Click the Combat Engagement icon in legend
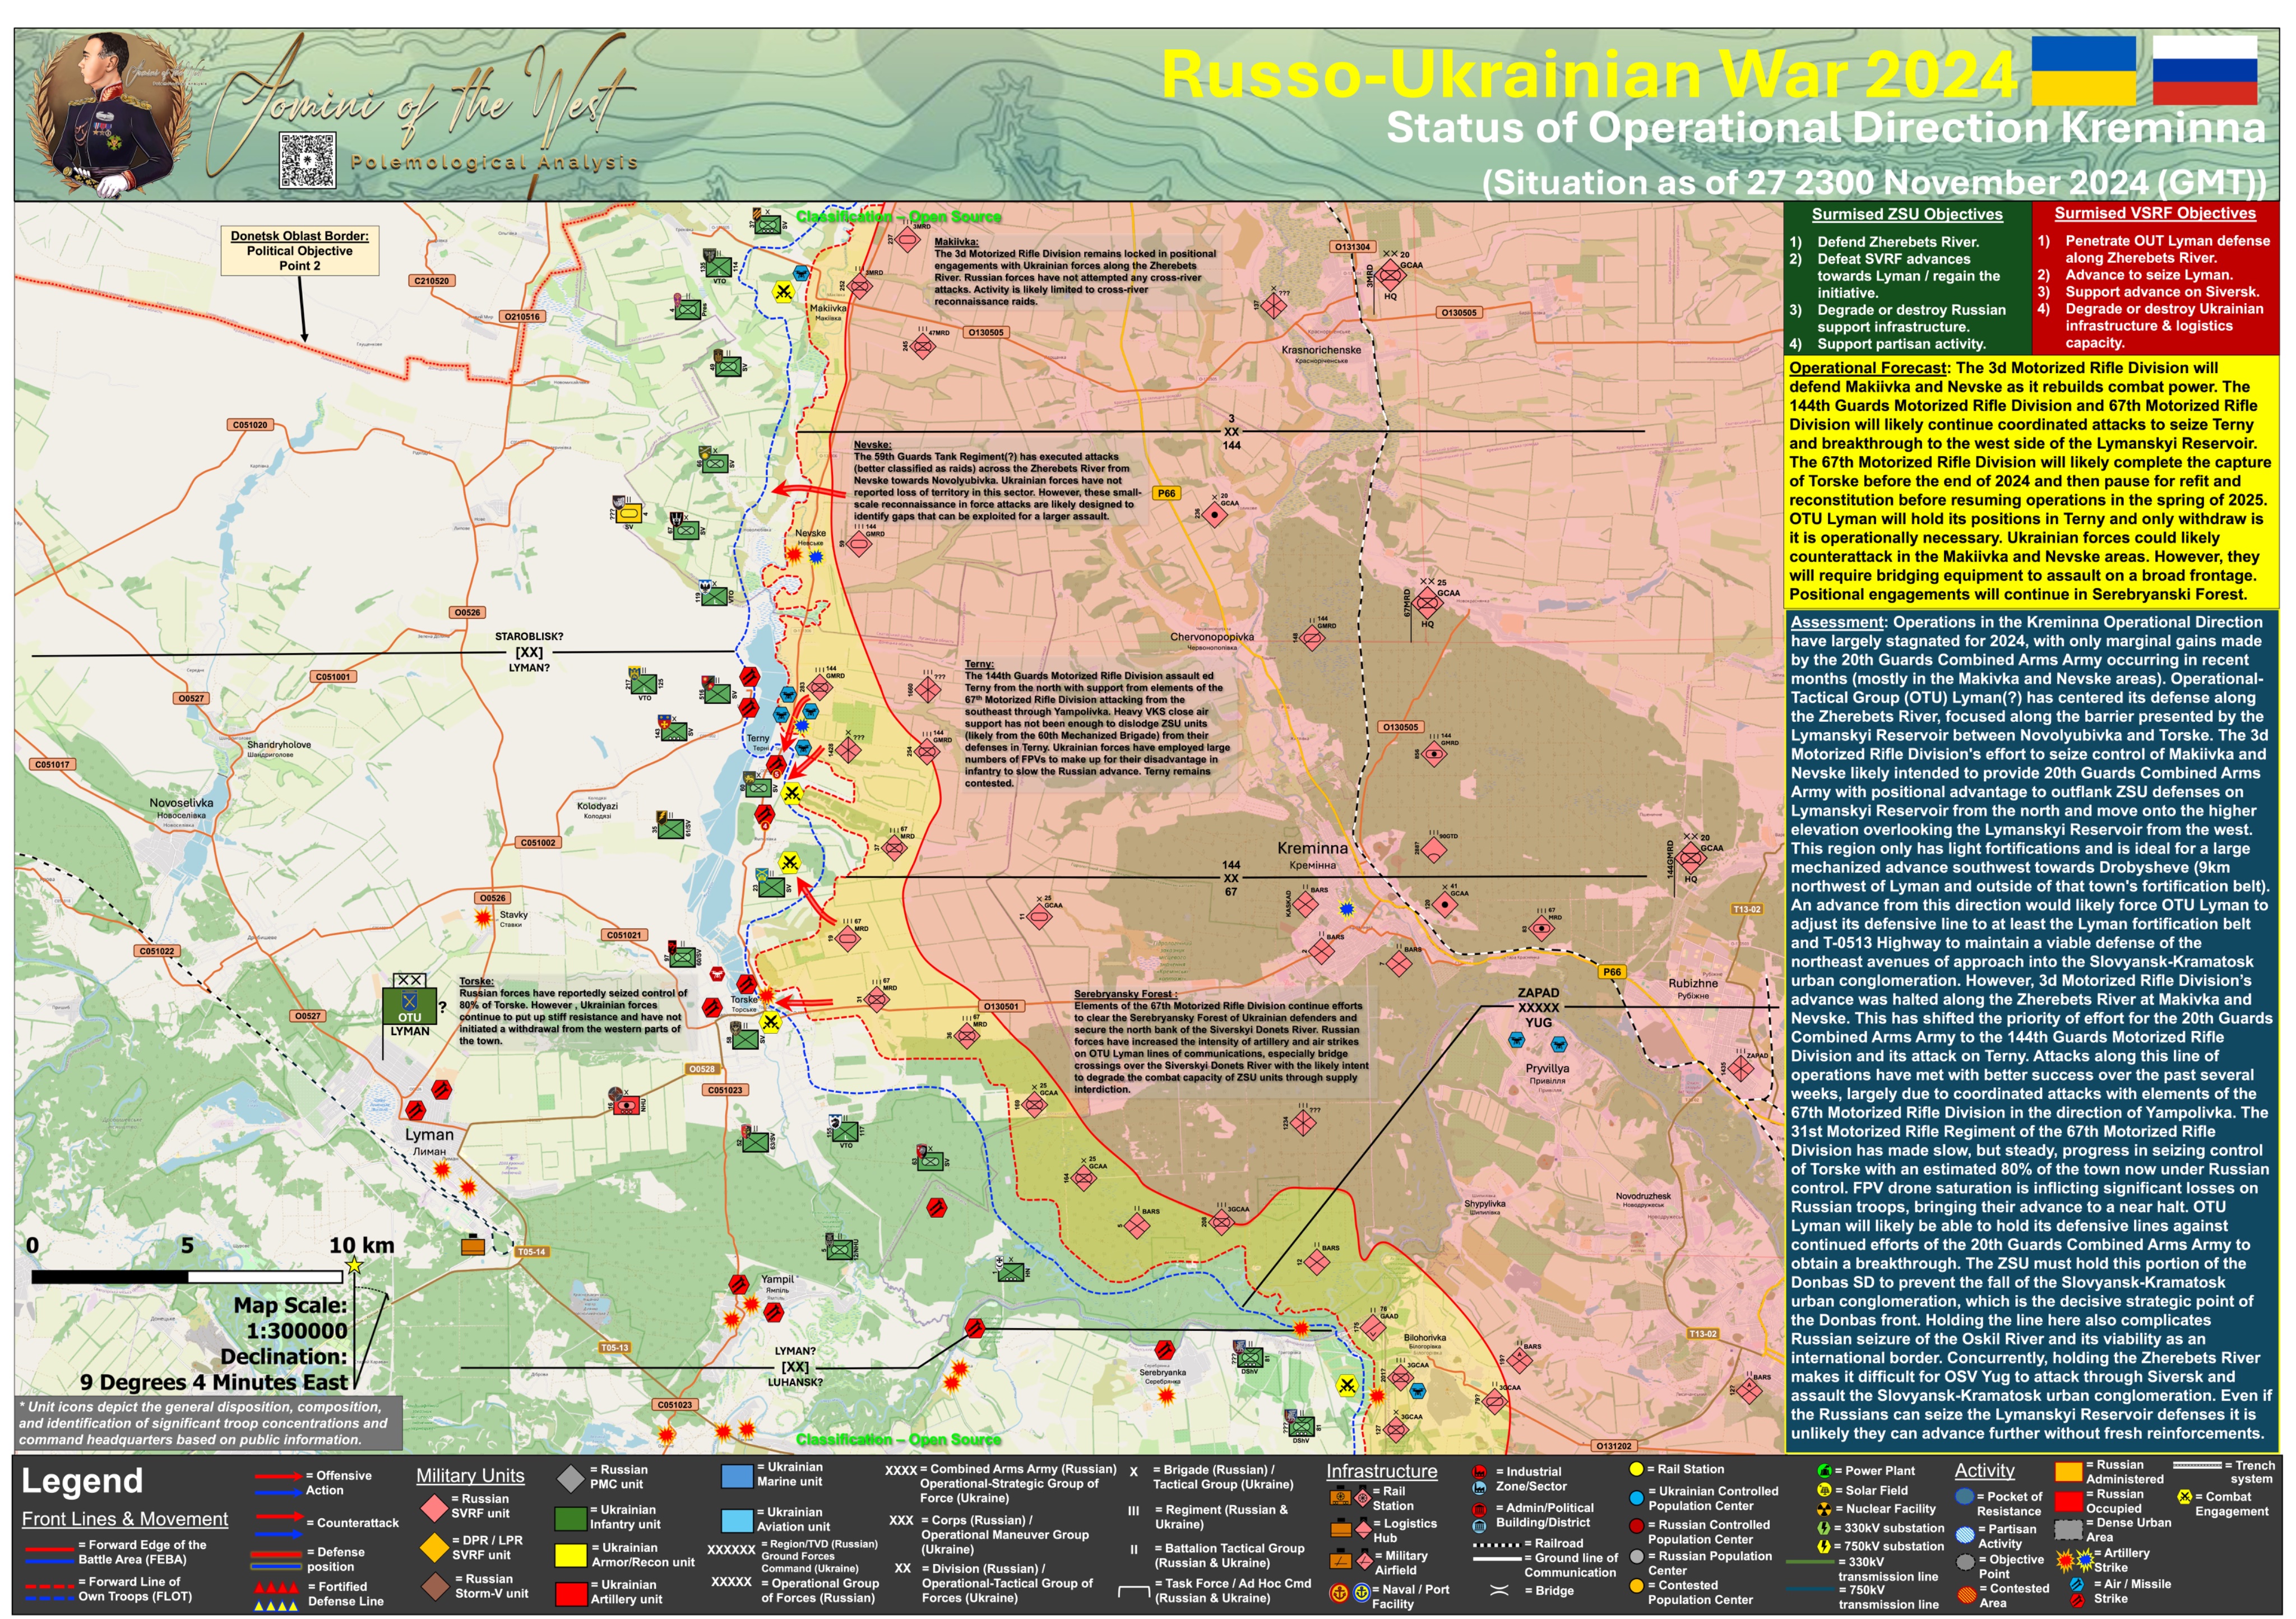 click(x=2184, y=1498)
